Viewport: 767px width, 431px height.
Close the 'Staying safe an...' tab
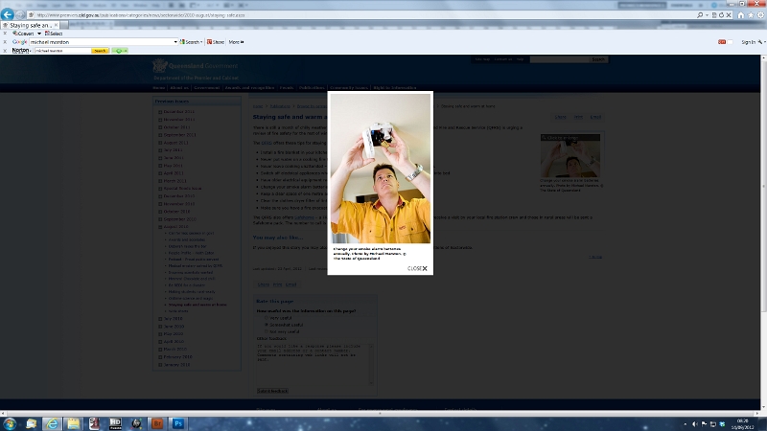pyautogui.click(x=56, y=25)
